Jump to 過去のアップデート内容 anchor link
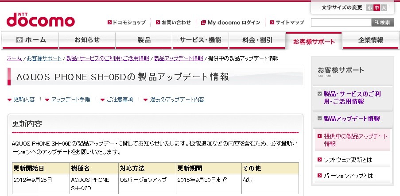400x196 pixels. pyautogui.click(x=177, y=100)
